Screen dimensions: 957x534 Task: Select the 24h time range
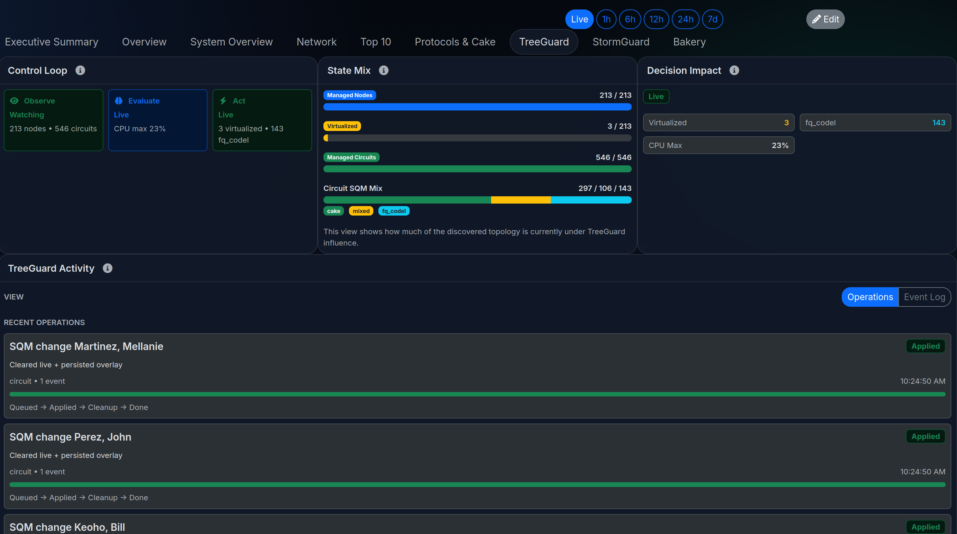click(685, 19)
